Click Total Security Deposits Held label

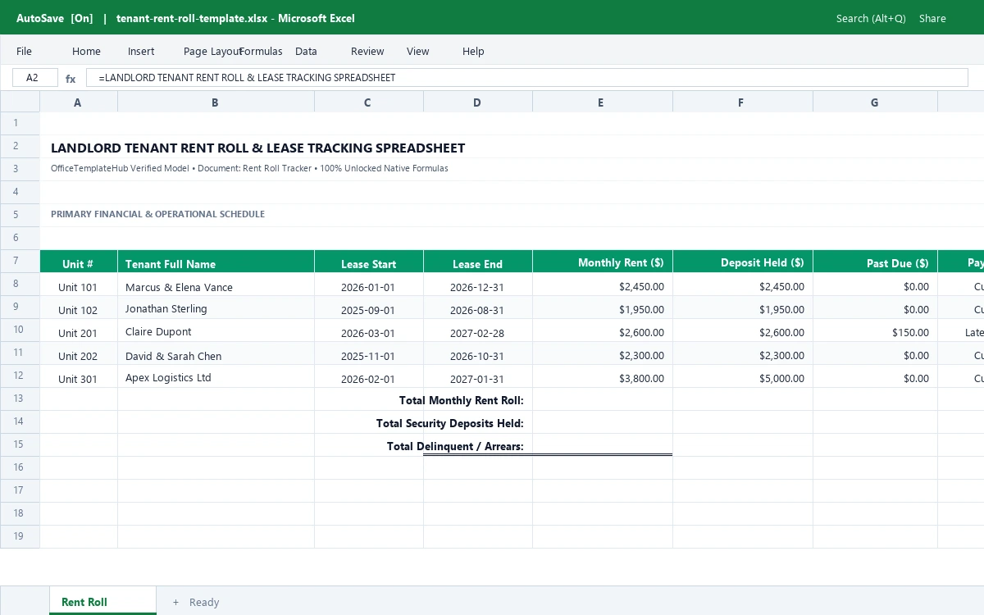(449, 423)
